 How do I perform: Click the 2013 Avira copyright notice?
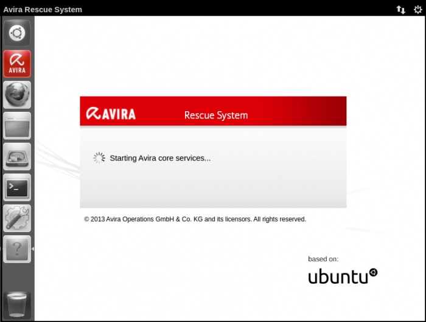(195, 219)
